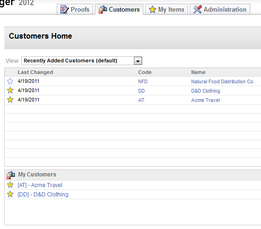Click the My Items star icon
The height and width of the screenshot is (229, 261).
153,9
